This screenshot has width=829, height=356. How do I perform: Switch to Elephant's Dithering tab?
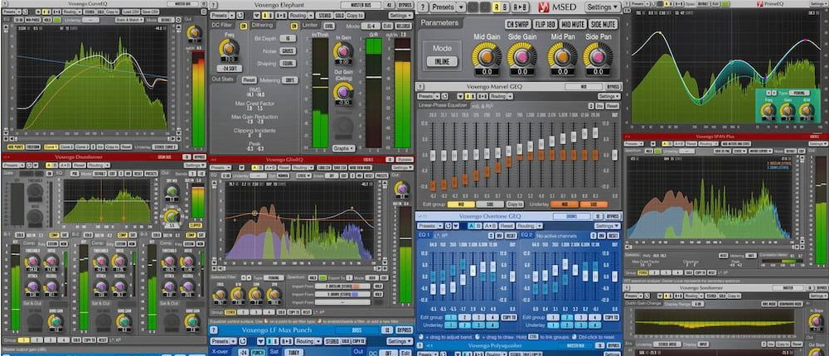(264, 26)
